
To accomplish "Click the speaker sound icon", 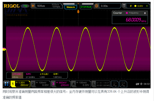I will (x=141, y=84).
